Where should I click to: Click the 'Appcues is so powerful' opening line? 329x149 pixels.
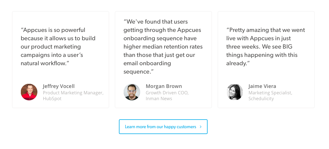tap(53, 30)
